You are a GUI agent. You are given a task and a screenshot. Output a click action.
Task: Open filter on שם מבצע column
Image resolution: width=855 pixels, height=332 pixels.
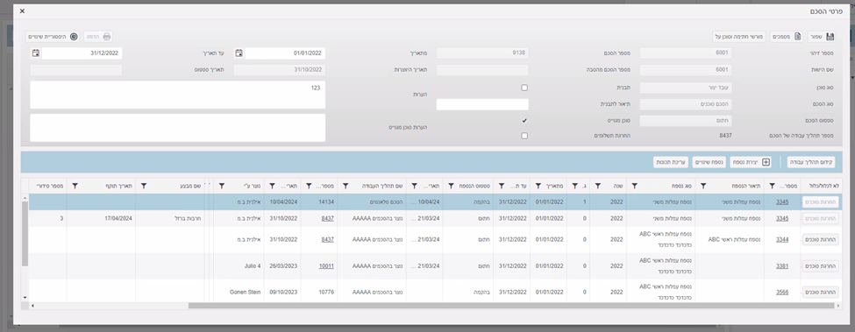(x=144, y=186)
